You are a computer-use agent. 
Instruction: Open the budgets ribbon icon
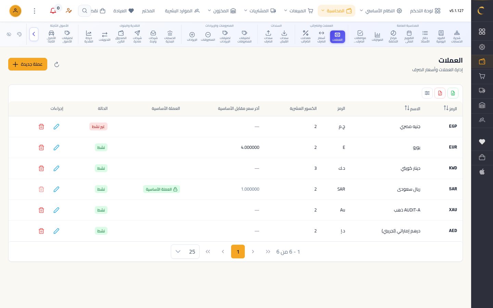pyautogui.click(x=377, y=36)
